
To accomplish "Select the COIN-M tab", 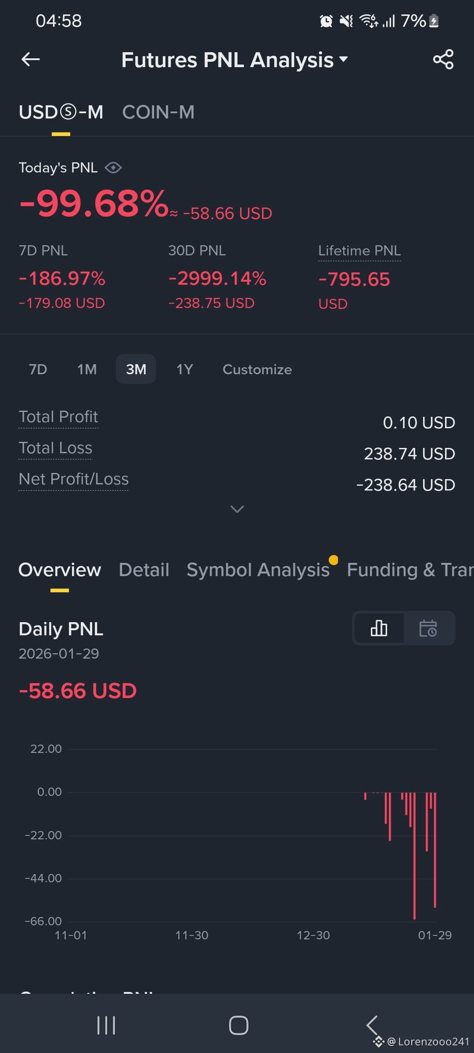I will tap(158, 112).
